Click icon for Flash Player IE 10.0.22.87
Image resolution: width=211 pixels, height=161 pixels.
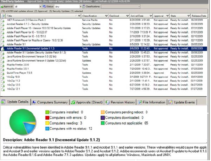[x=3, y=32]
